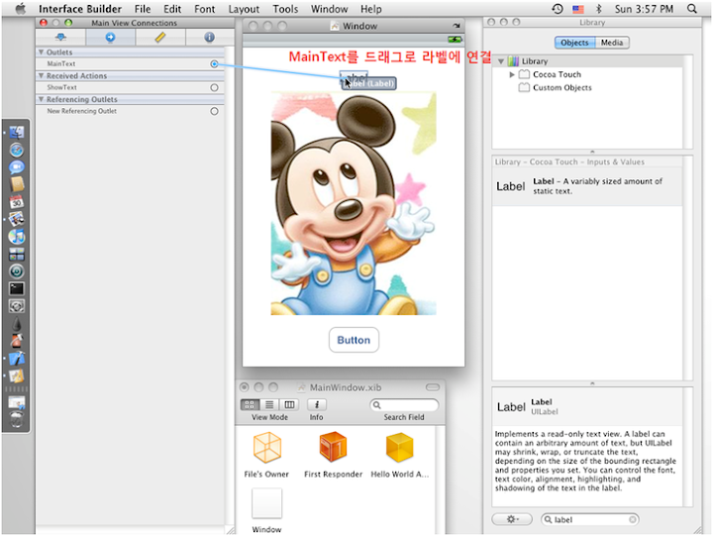The width and height of the screenshot is (713, 536).
Task: Switch to the Media tab
Action: [612, 43]
